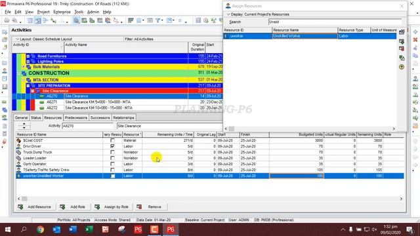This screenshot has width=420, height=236.
Task: Check primary resource for Truck.Dump Truck
Action: 112,152
